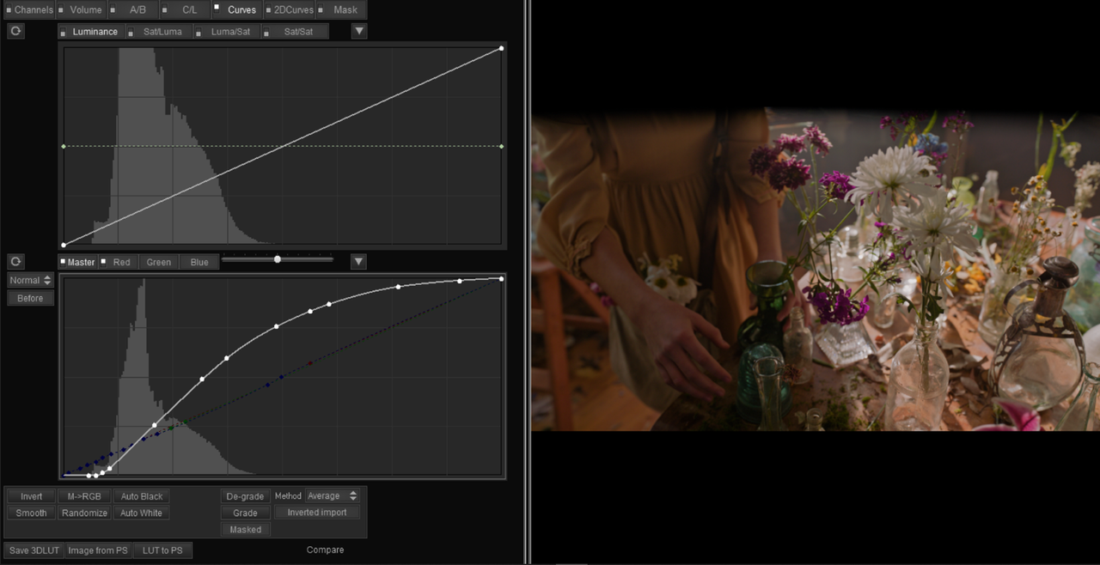Click the Image from PS button
Image resolution: width=1100 pixels, height=565 pixels.
(98, 550)
